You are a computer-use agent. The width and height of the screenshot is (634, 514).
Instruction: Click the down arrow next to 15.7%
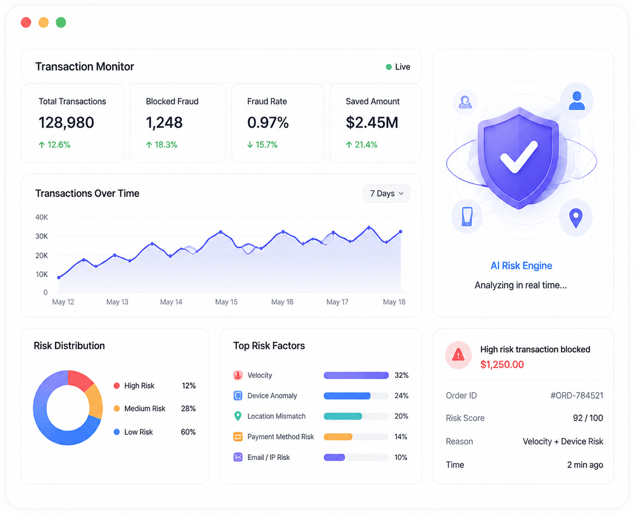point(250,145)
